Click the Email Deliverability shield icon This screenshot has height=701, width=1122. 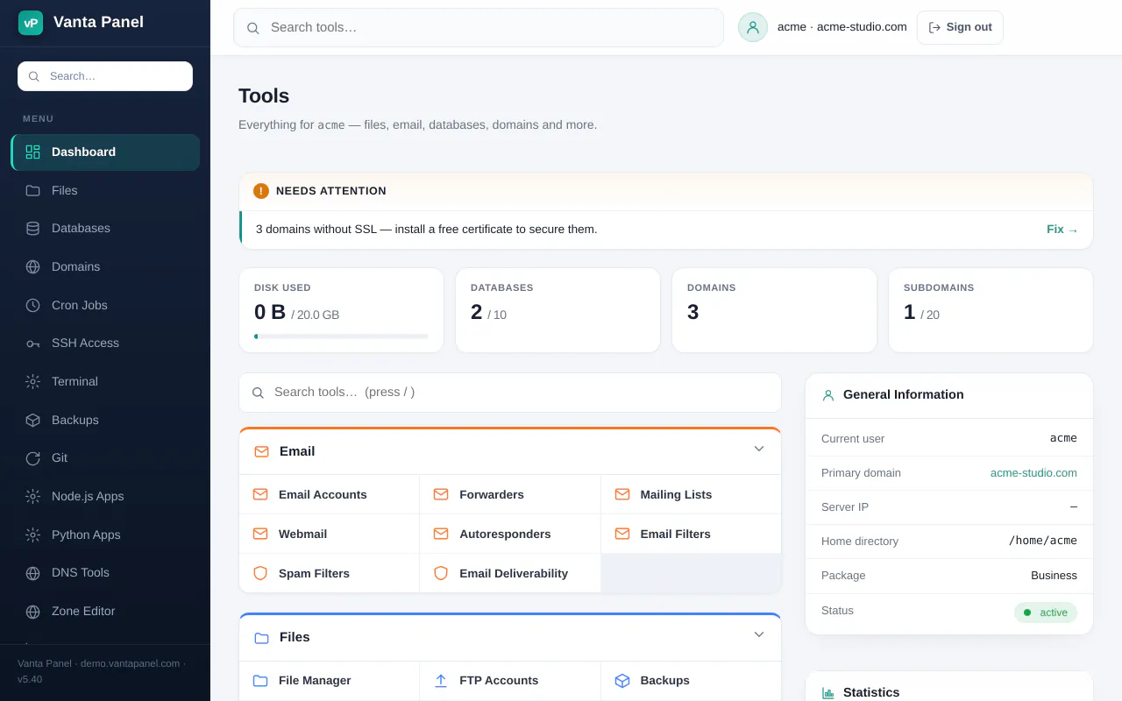click(x=441, y=573)
